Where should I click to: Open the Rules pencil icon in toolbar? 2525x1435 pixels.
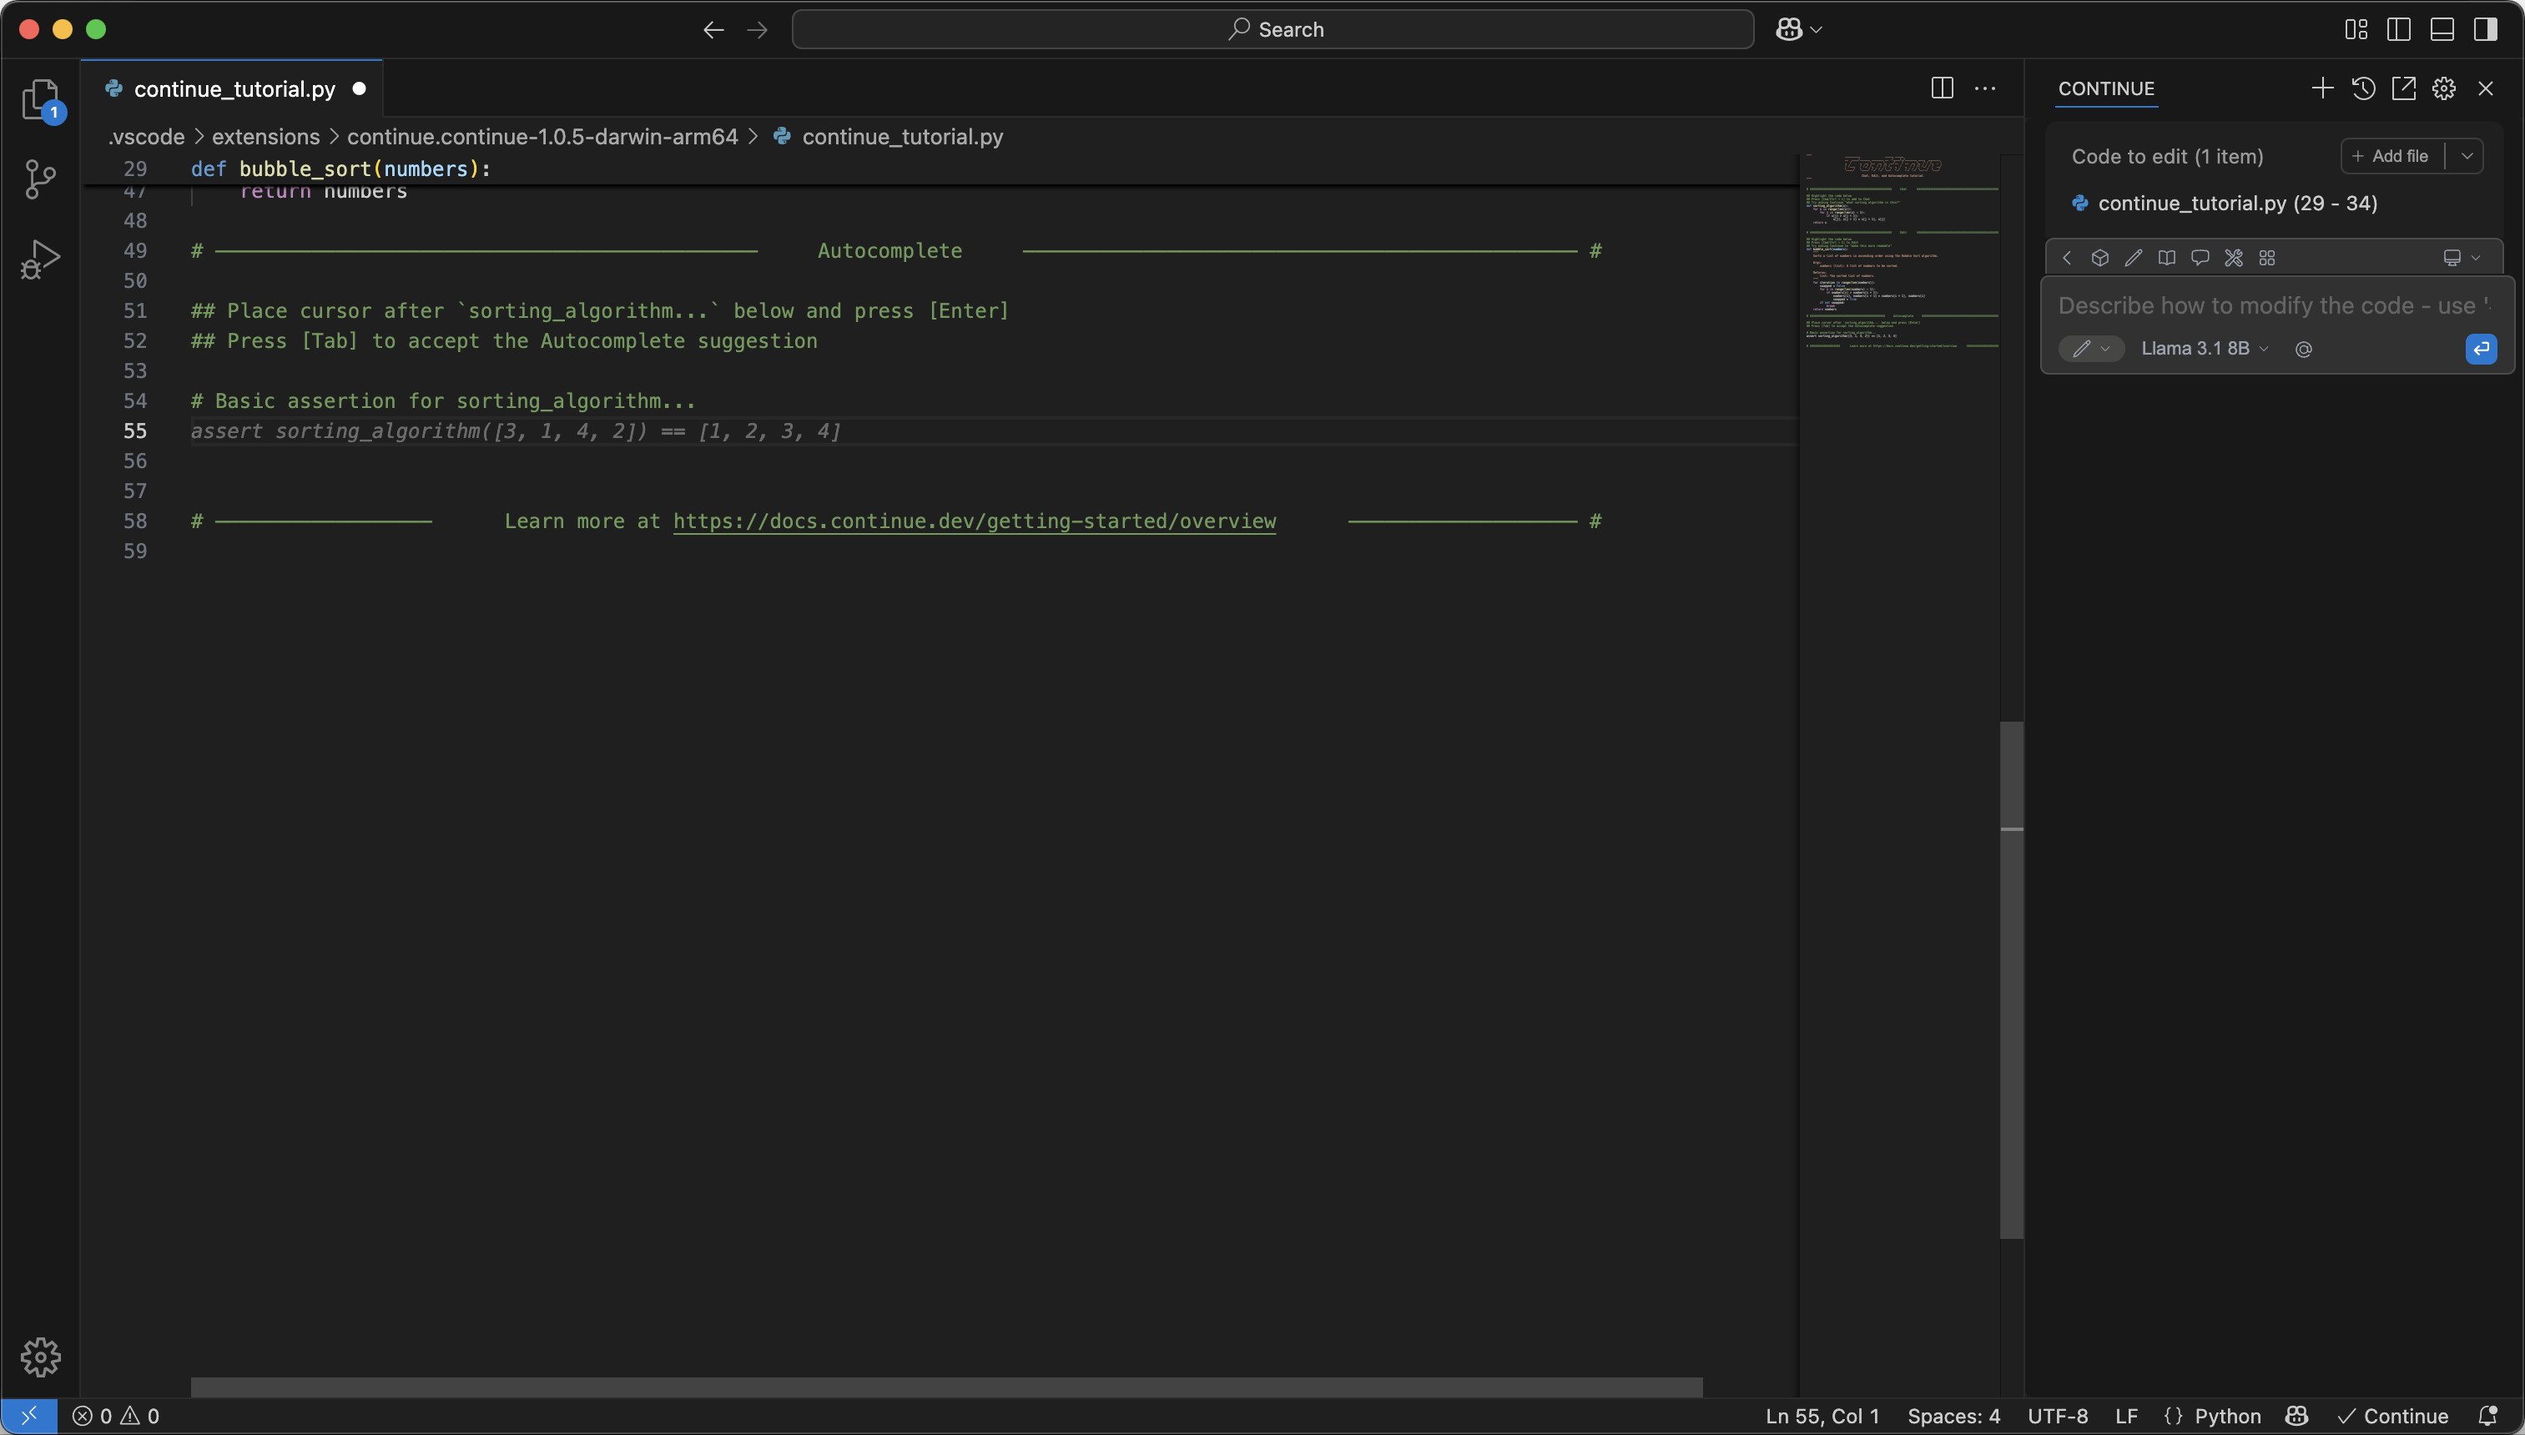pyautogui.click(x=2134, y=259)
